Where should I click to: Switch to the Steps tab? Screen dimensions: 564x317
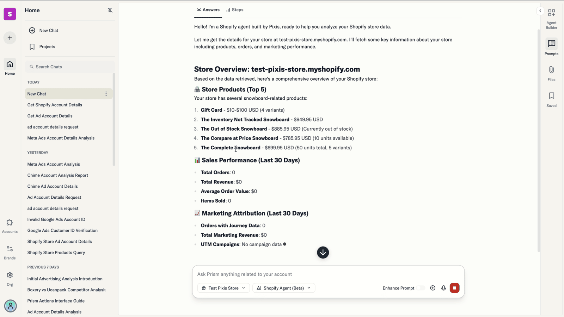[235, 10]
